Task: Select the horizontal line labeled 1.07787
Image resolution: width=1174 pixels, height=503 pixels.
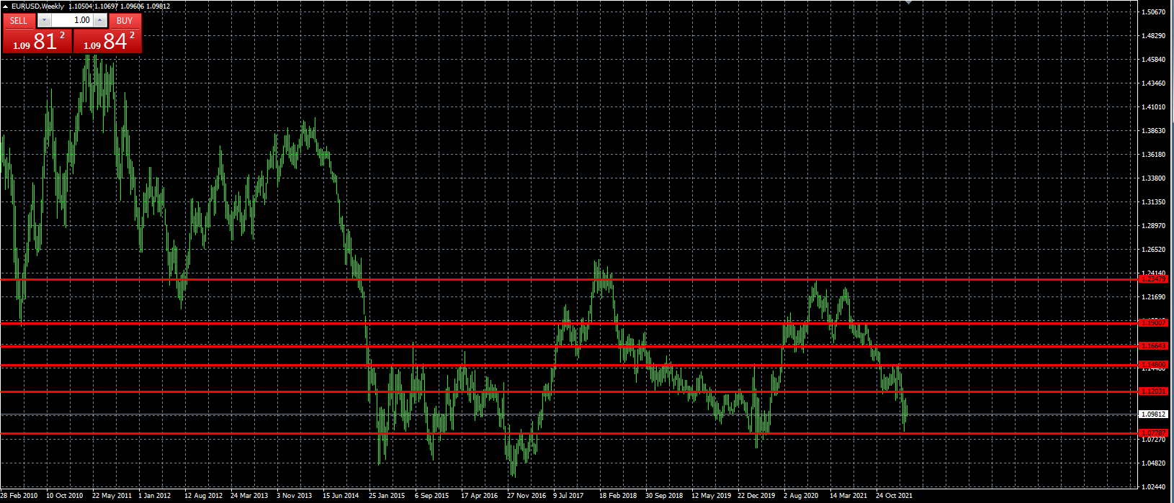Action: point(569,433)
